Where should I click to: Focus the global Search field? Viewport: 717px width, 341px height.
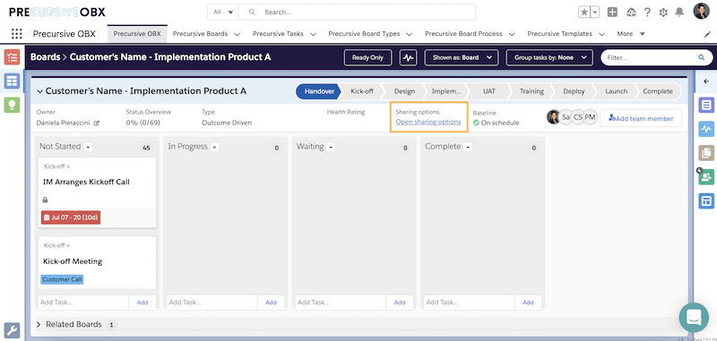357,13
